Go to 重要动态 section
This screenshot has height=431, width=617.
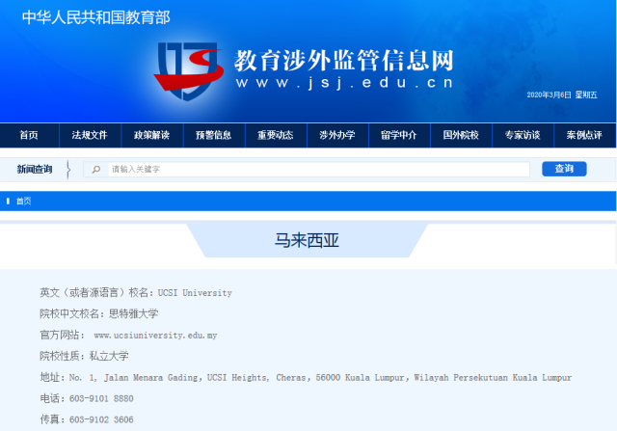[x=276, y=135]
